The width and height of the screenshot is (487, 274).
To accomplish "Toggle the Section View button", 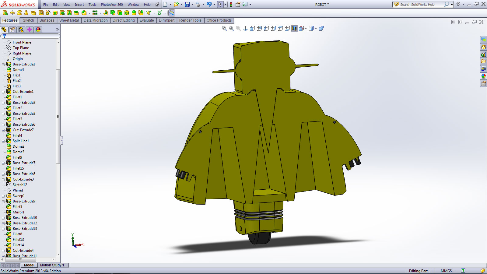I will pos(294,28).
